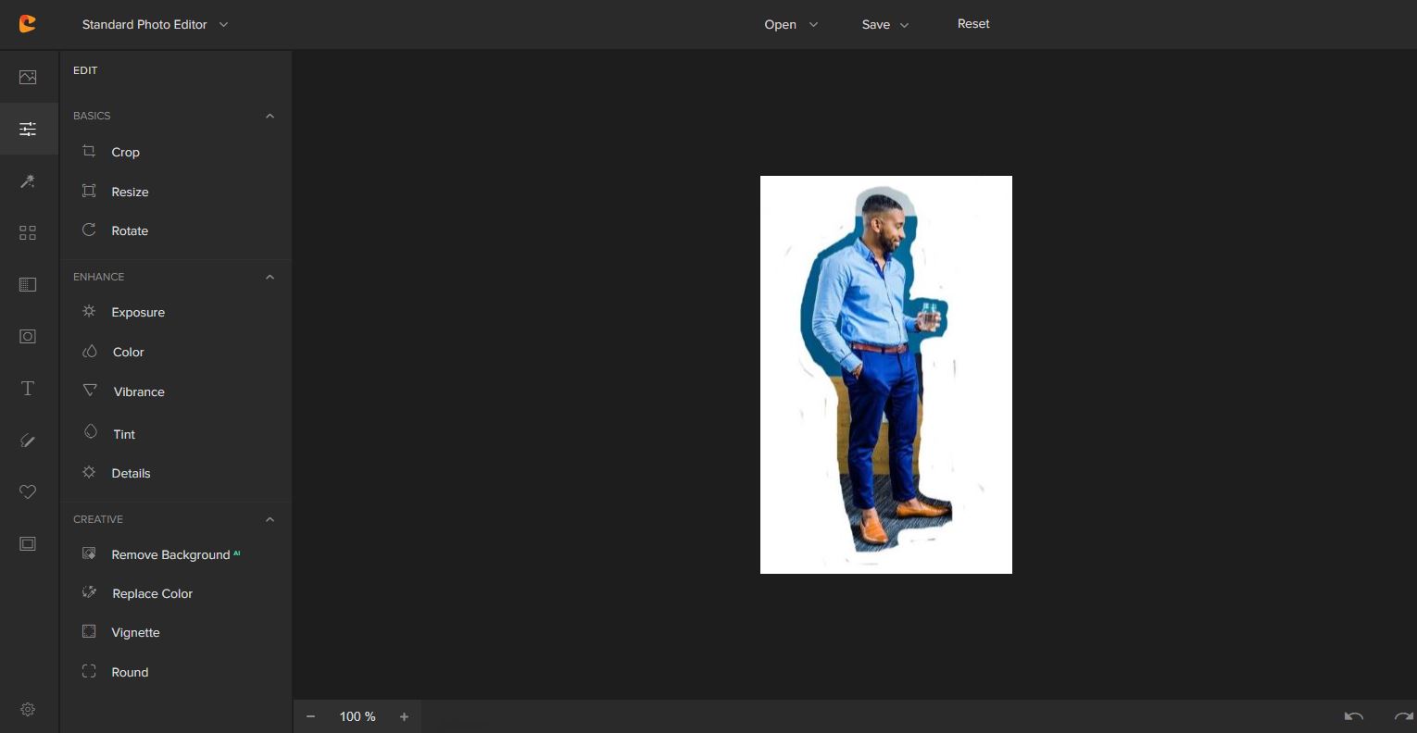Collapse the Basics section
This screenshot has height=733, width=1417.
click(x=270, y=116)
